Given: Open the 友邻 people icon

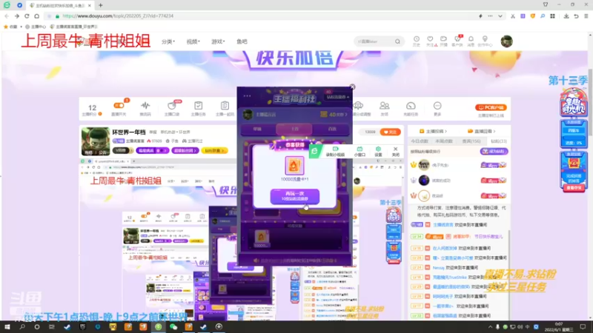Looking at the screenshot, I should pos(384,108).
